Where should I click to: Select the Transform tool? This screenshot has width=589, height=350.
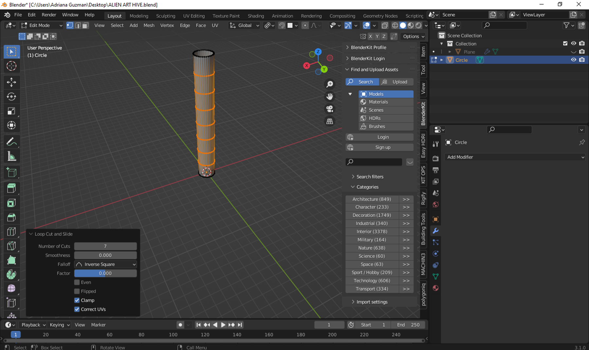pos(11,125)
